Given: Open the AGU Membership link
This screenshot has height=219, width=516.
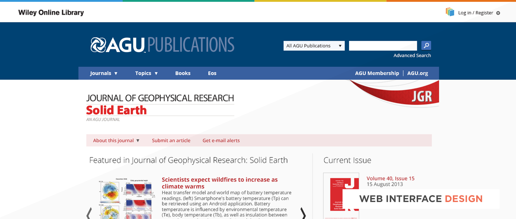Looking at the screenshot, I should (377, 73).
